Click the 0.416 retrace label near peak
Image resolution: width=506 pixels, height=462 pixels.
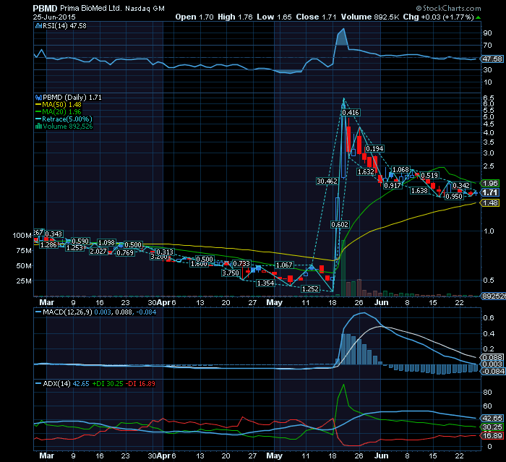350,112
